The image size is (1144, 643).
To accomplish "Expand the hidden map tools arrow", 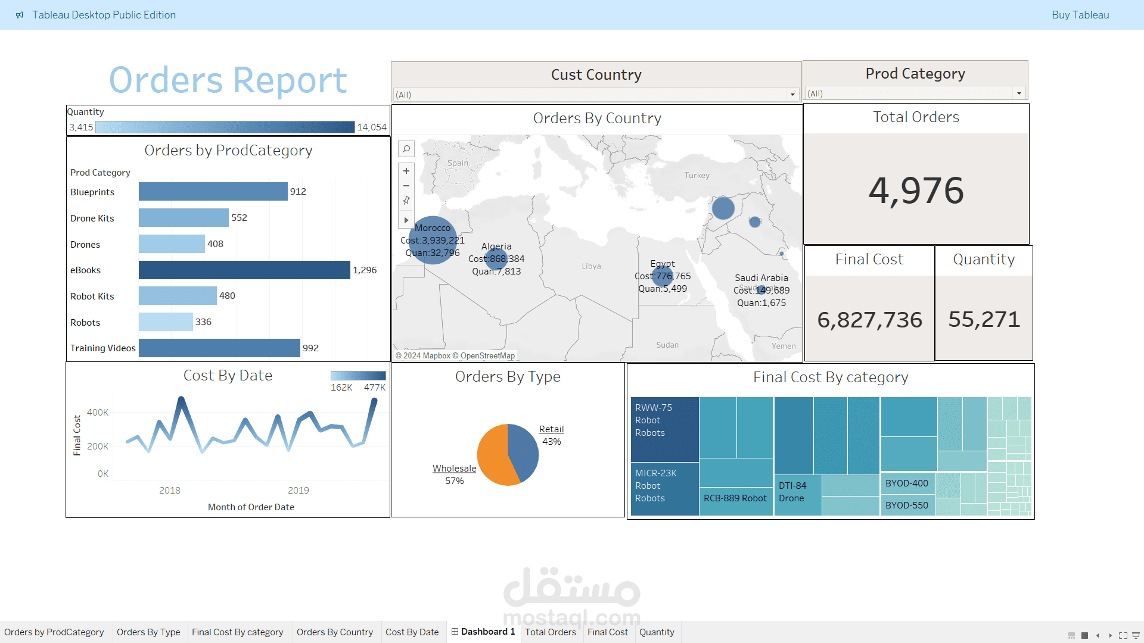I will (x=406, y=220).
